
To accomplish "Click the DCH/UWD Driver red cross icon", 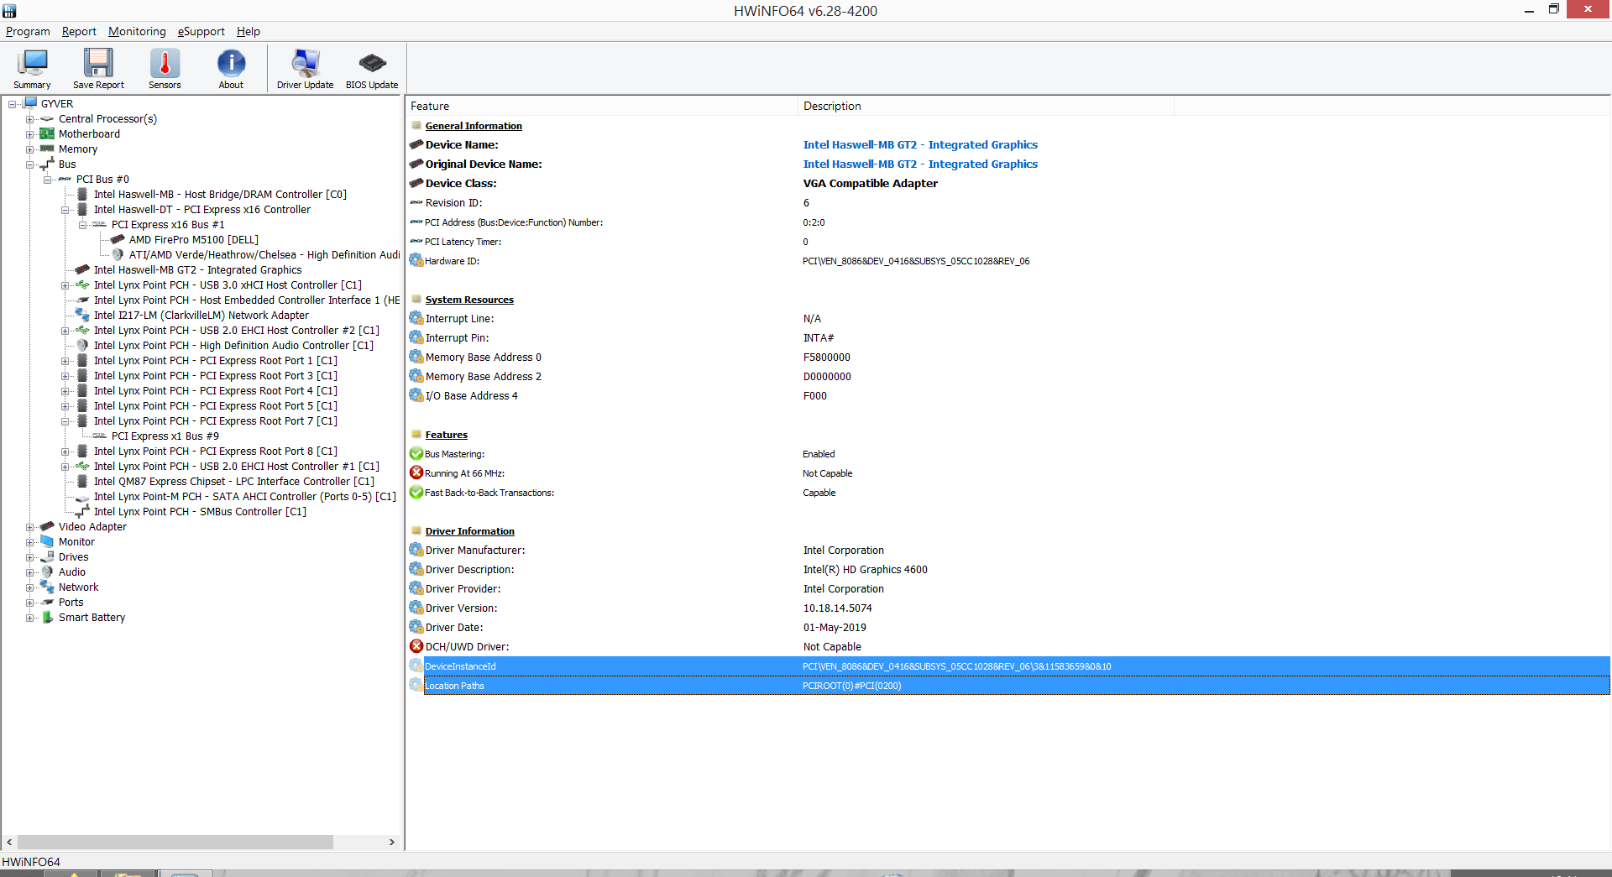I will click(416, 646).
